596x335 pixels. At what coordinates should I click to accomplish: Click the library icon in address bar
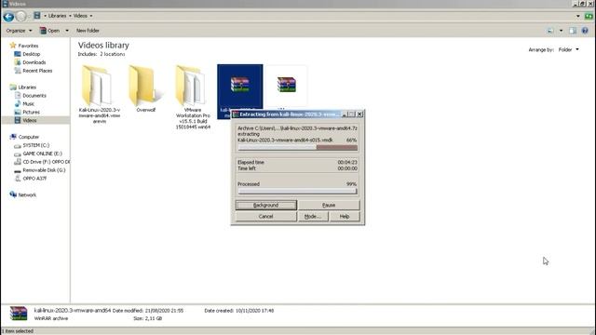coord(37,16)
